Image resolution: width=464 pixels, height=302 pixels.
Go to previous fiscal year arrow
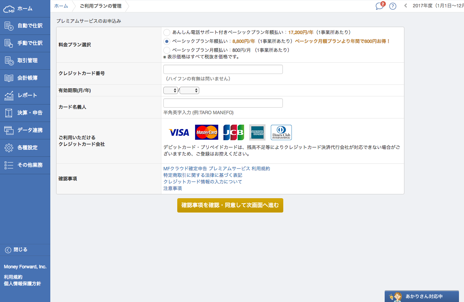tap(406, 6)
